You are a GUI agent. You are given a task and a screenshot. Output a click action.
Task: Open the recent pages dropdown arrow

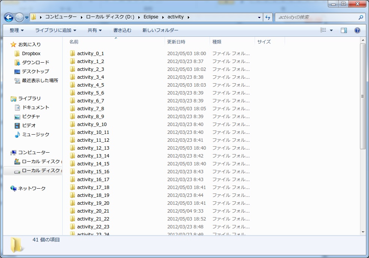[27, 17]
